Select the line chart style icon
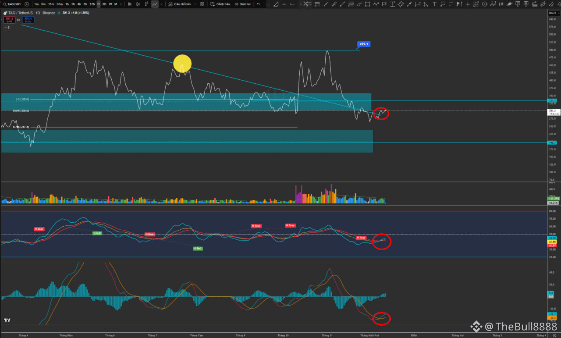The width and height of the screenshot is (561, 338). 155,4
